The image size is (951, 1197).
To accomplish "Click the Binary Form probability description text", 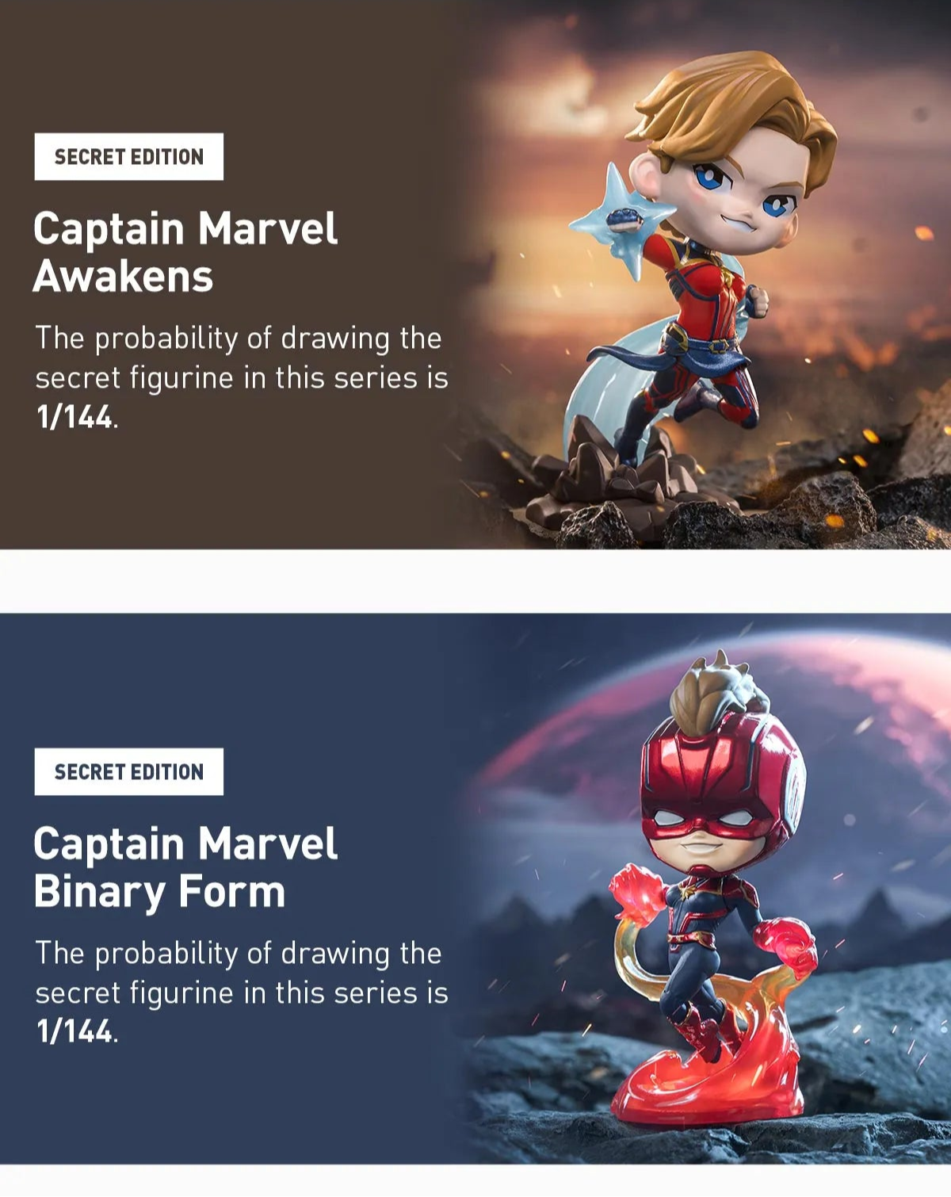I will [x=241, y=992].
